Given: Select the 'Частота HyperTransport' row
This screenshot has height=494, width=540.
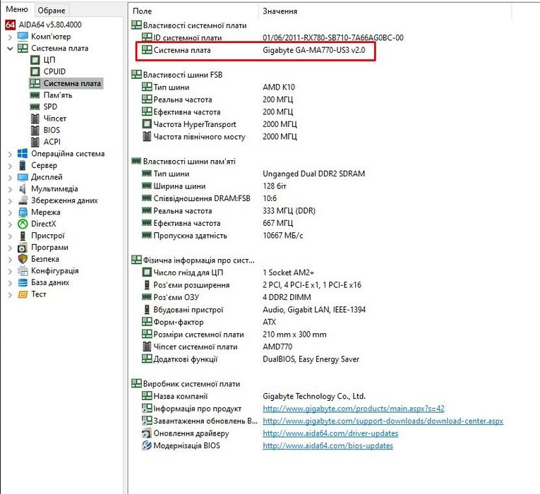Looking at the screenshot, I should [x=220, y=124].
